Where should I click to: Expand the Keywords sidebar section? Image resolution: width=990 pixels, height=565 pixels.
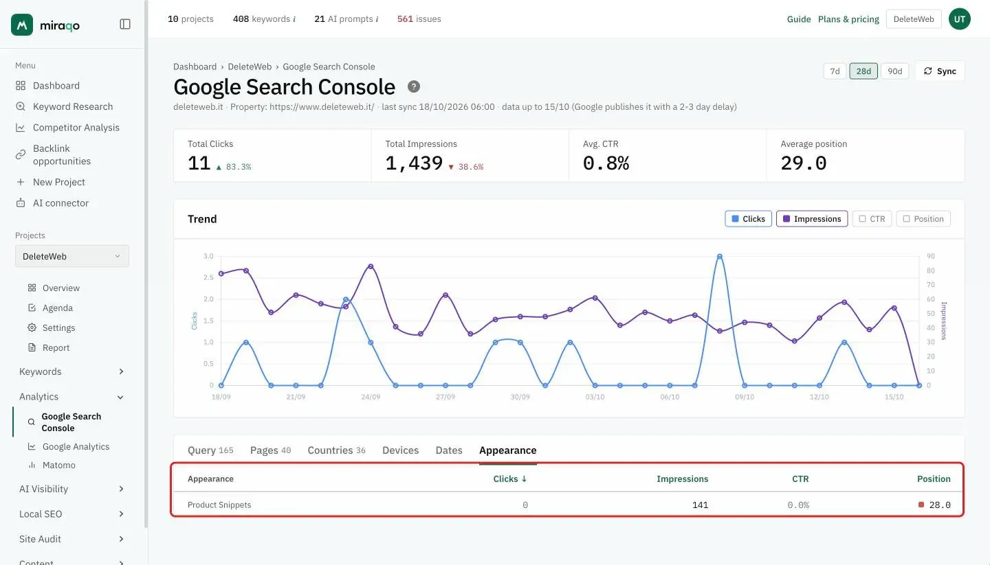pos(71,371)
